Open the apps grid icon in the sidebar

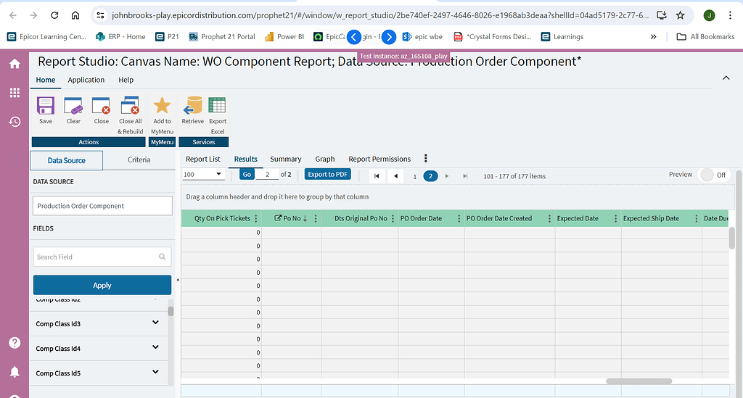point(15,93)
